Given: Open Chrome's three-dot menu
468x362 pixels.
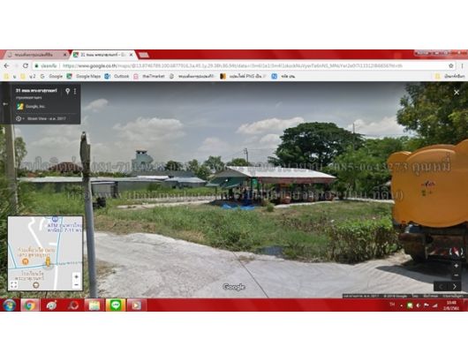Looking at the screenshot, I should click(462, 65).
